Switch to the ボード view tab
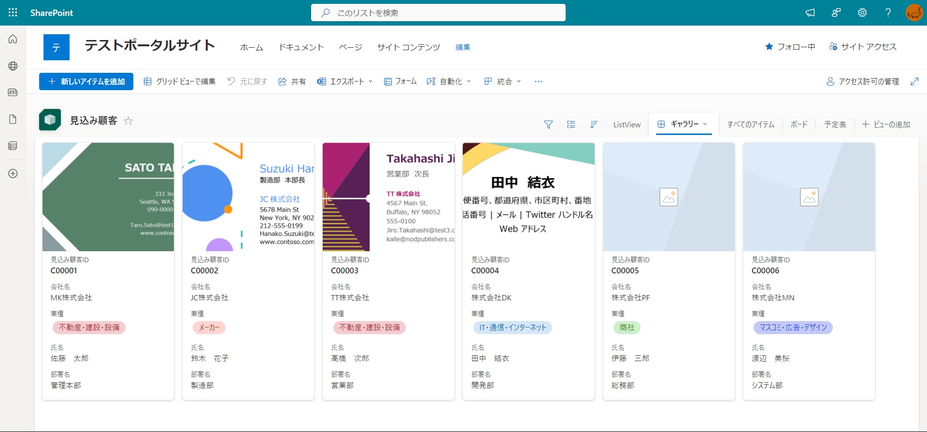Screen dimensions: 927x432 [x=799, y=124]
